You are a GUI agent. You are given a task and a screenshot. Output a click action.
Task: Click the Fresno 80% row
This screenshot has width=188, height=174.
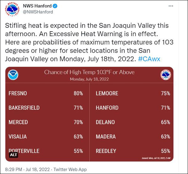[46, 93]
